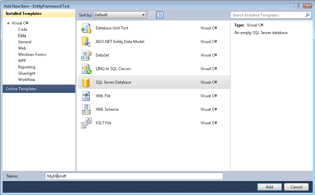Collapse the Visual C# tree node
315x195 pixels.
pyautogui.click(x=8, y=23)
